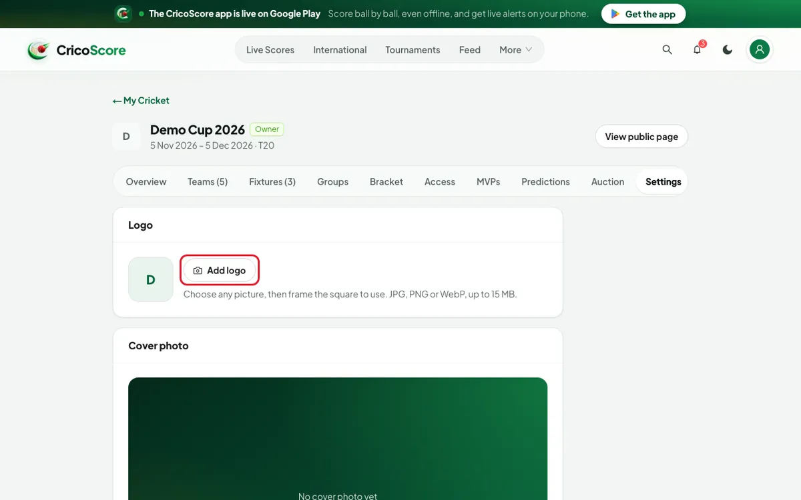Click the logo placeholder D tile
801x500 pixels.
(x=151, y=279)
